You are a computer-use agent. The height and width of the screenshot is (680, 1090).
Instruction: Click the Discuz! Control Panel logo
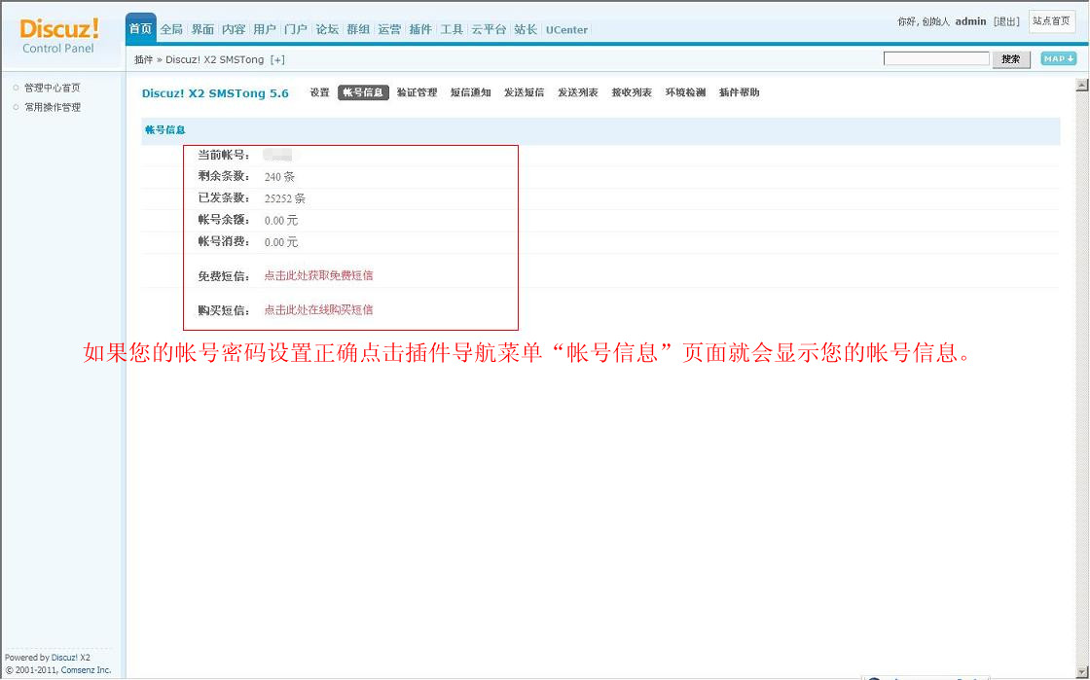point(59,35)
